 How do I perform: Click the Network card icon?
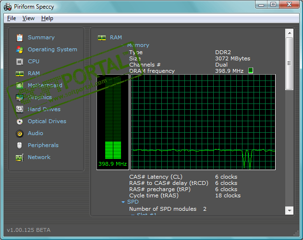point(20,158)
